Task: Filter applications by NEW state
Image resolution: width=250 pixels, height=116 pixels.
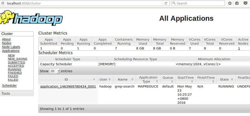Action: click(x=11, y=55)
